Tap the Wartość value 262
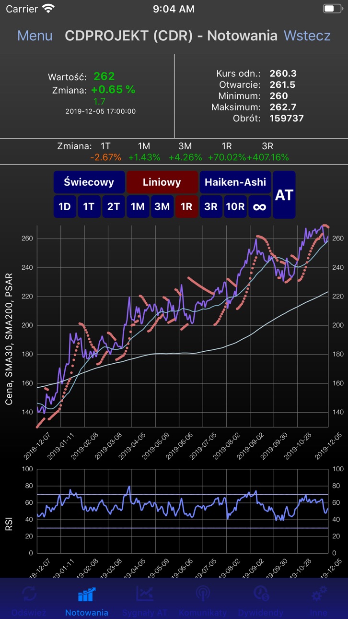The image size is (348, 619). [104, 76]
